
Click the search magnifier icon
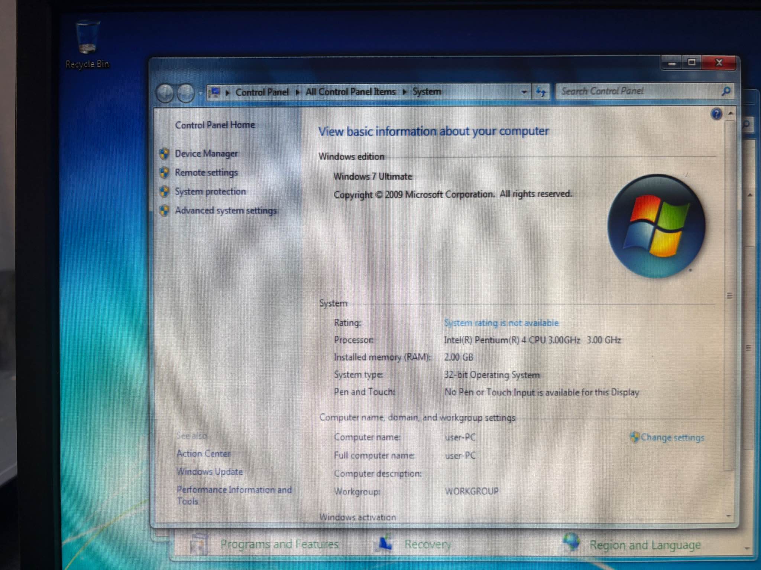coord(726,91)
